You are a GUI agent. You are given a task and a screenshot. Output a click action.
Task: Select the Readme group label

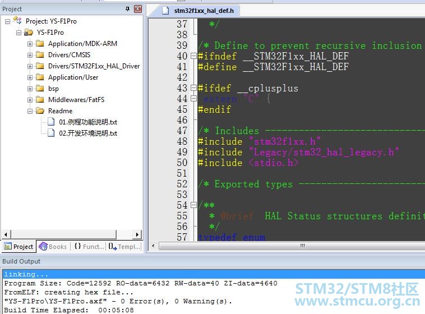point(60,111)
